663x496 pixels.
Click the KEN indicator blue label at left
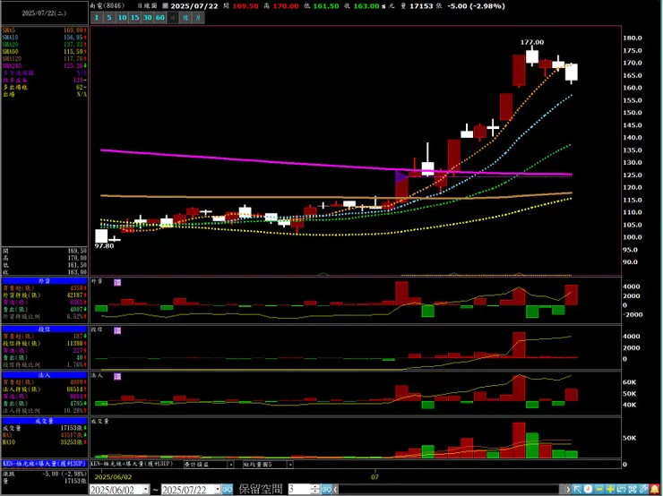click(x=45, y=464)
